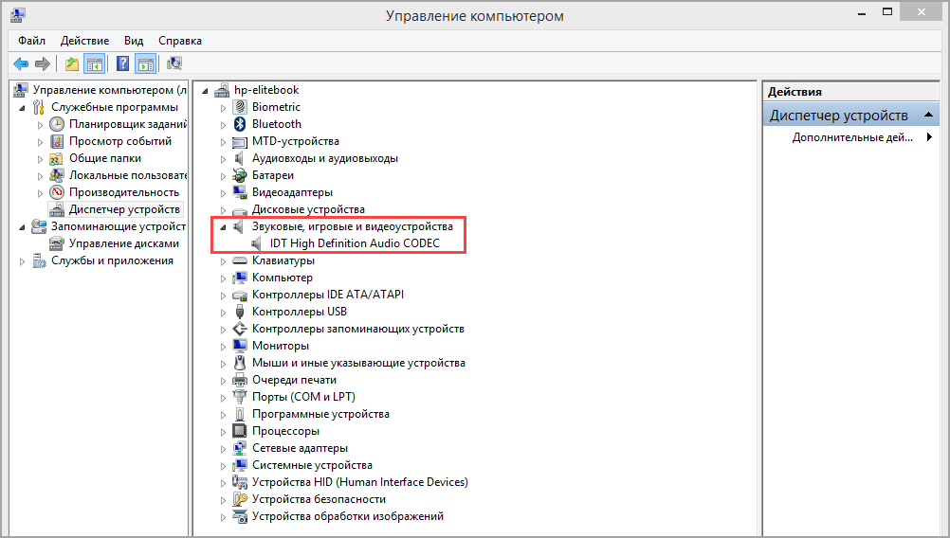Select IDT High Definition Audio CODEC device
Image resolution: width=950 pixels, height=538 pixels.
pyautogui.click(x=355, y=243)
